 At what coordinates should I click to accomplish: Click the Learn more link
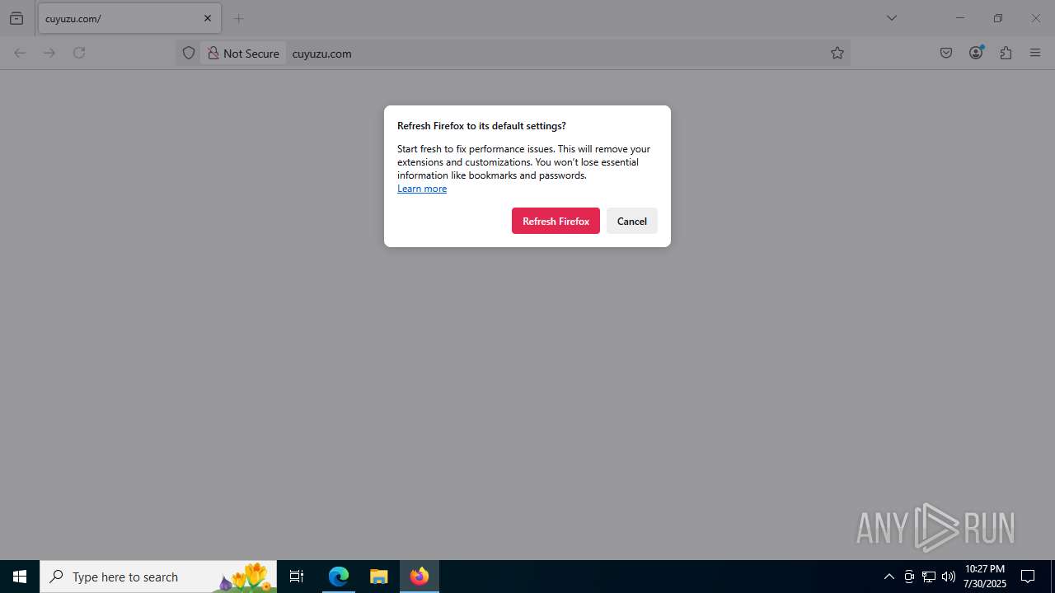(x=422, y=189)
